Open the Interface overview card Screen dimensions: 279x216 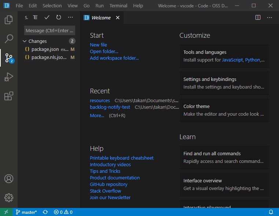(224, 185)
